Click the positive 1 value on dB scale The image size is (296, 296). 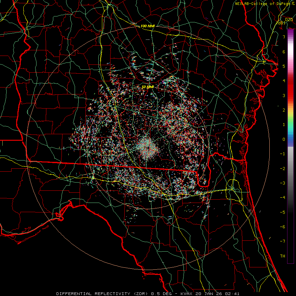click(x=284, y=125)
